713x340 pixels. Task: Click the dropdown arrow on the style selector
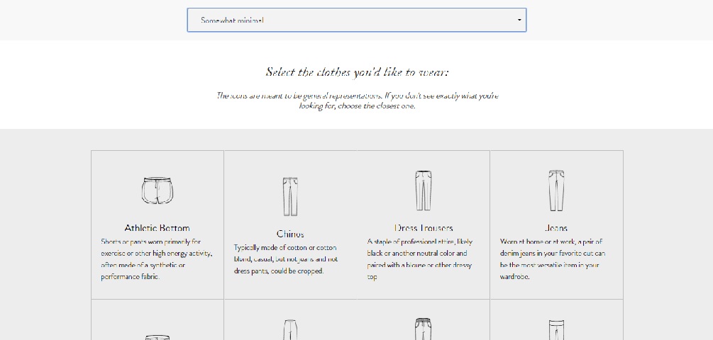[x=519, y=20]
